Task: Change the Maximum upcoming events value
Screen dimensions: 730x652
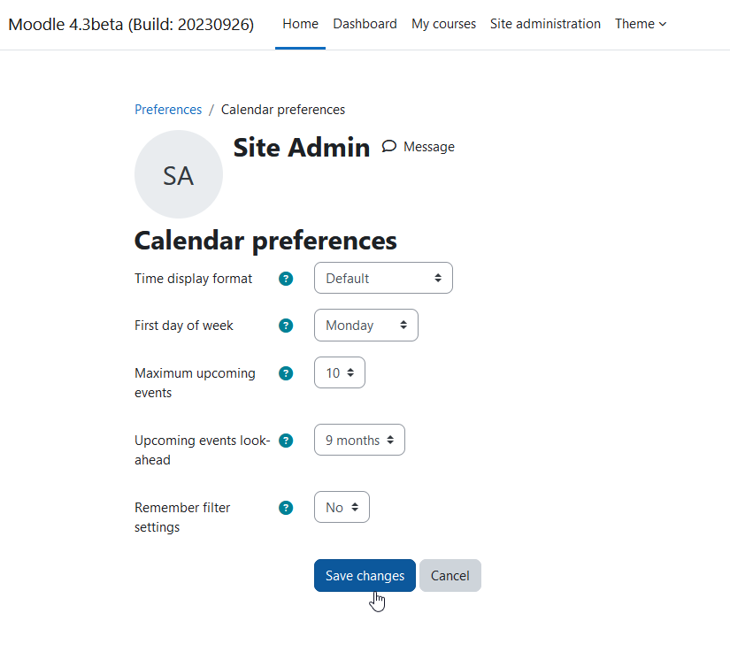Action: 340,372
